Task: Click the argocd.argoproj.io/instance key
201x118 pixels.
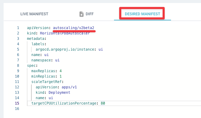Action: coord(65,49)
